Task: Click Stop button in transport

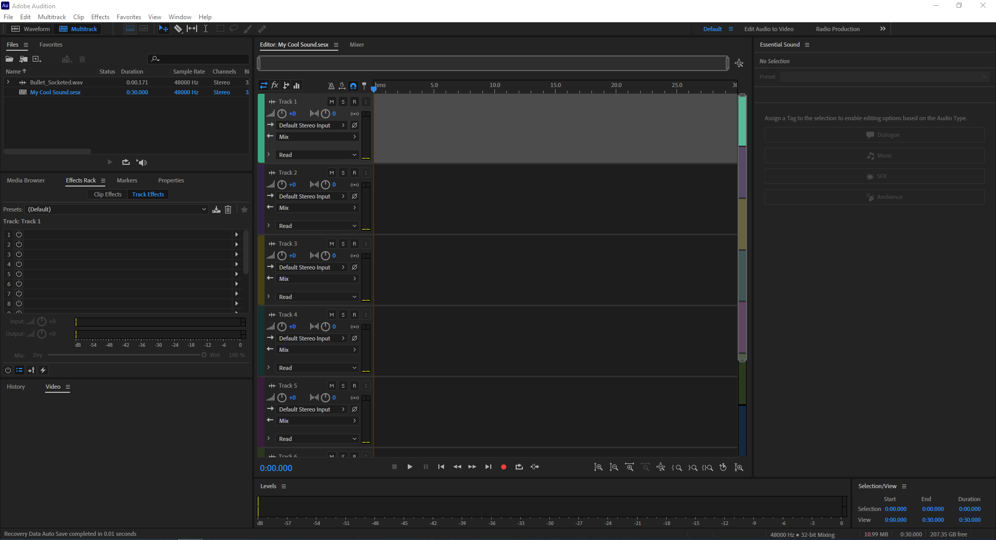Action: click(394, 467)
